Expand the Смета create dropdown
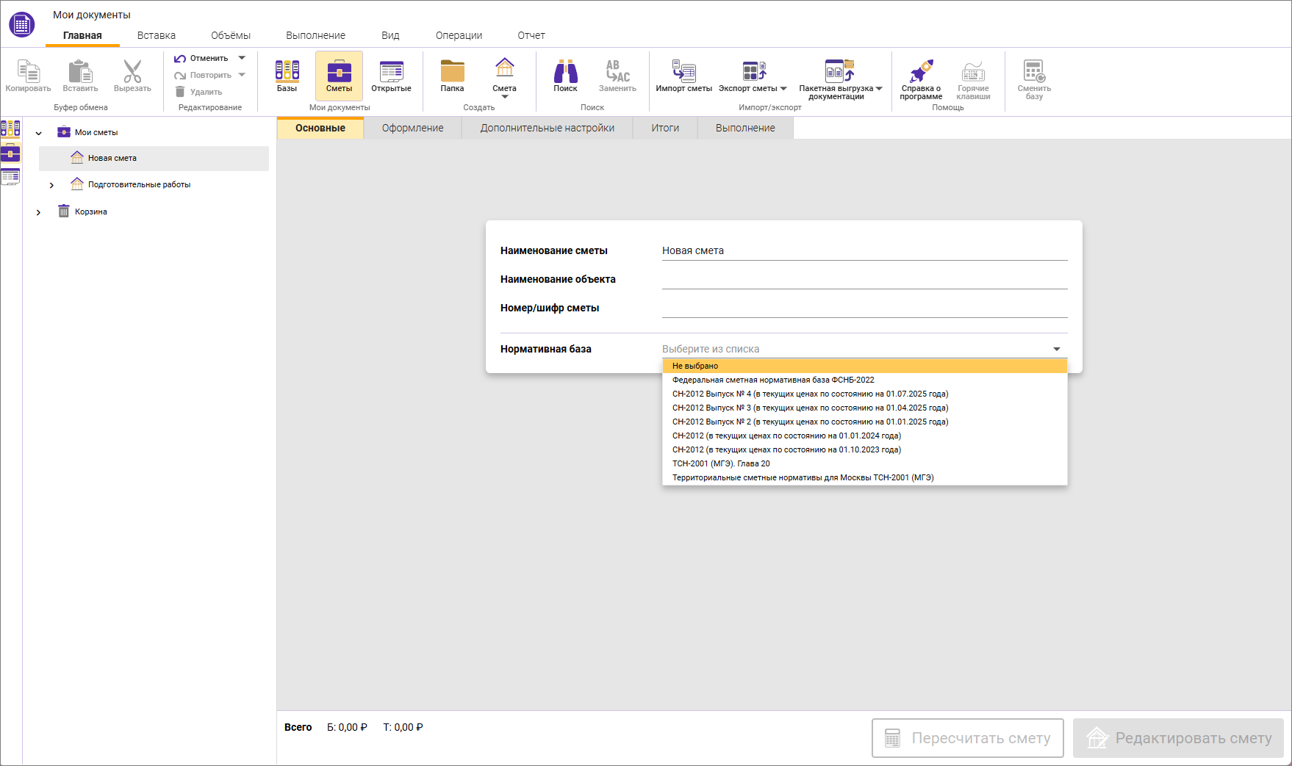This screenshot has height=766, width=1292. [x=504, y=96]
